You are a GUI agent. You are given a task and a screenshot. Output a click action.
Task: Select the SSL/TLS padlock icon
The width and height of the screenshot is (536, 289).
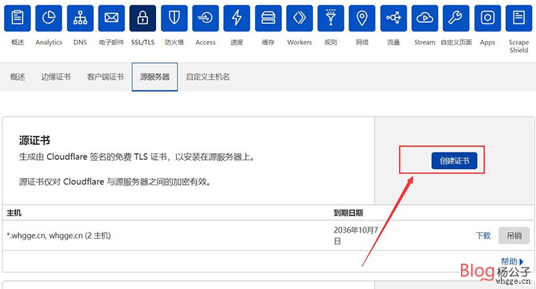(143, 18)
